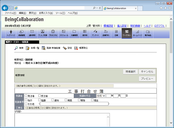
Task: Open the ファイル(F) menu
Action: click(10, 13)
